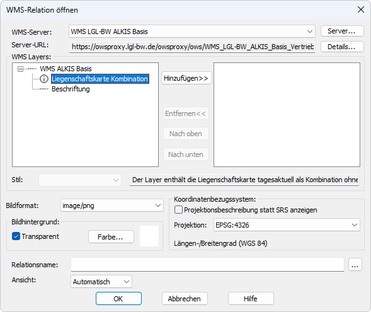Click the Entfernen<< button

186,113
